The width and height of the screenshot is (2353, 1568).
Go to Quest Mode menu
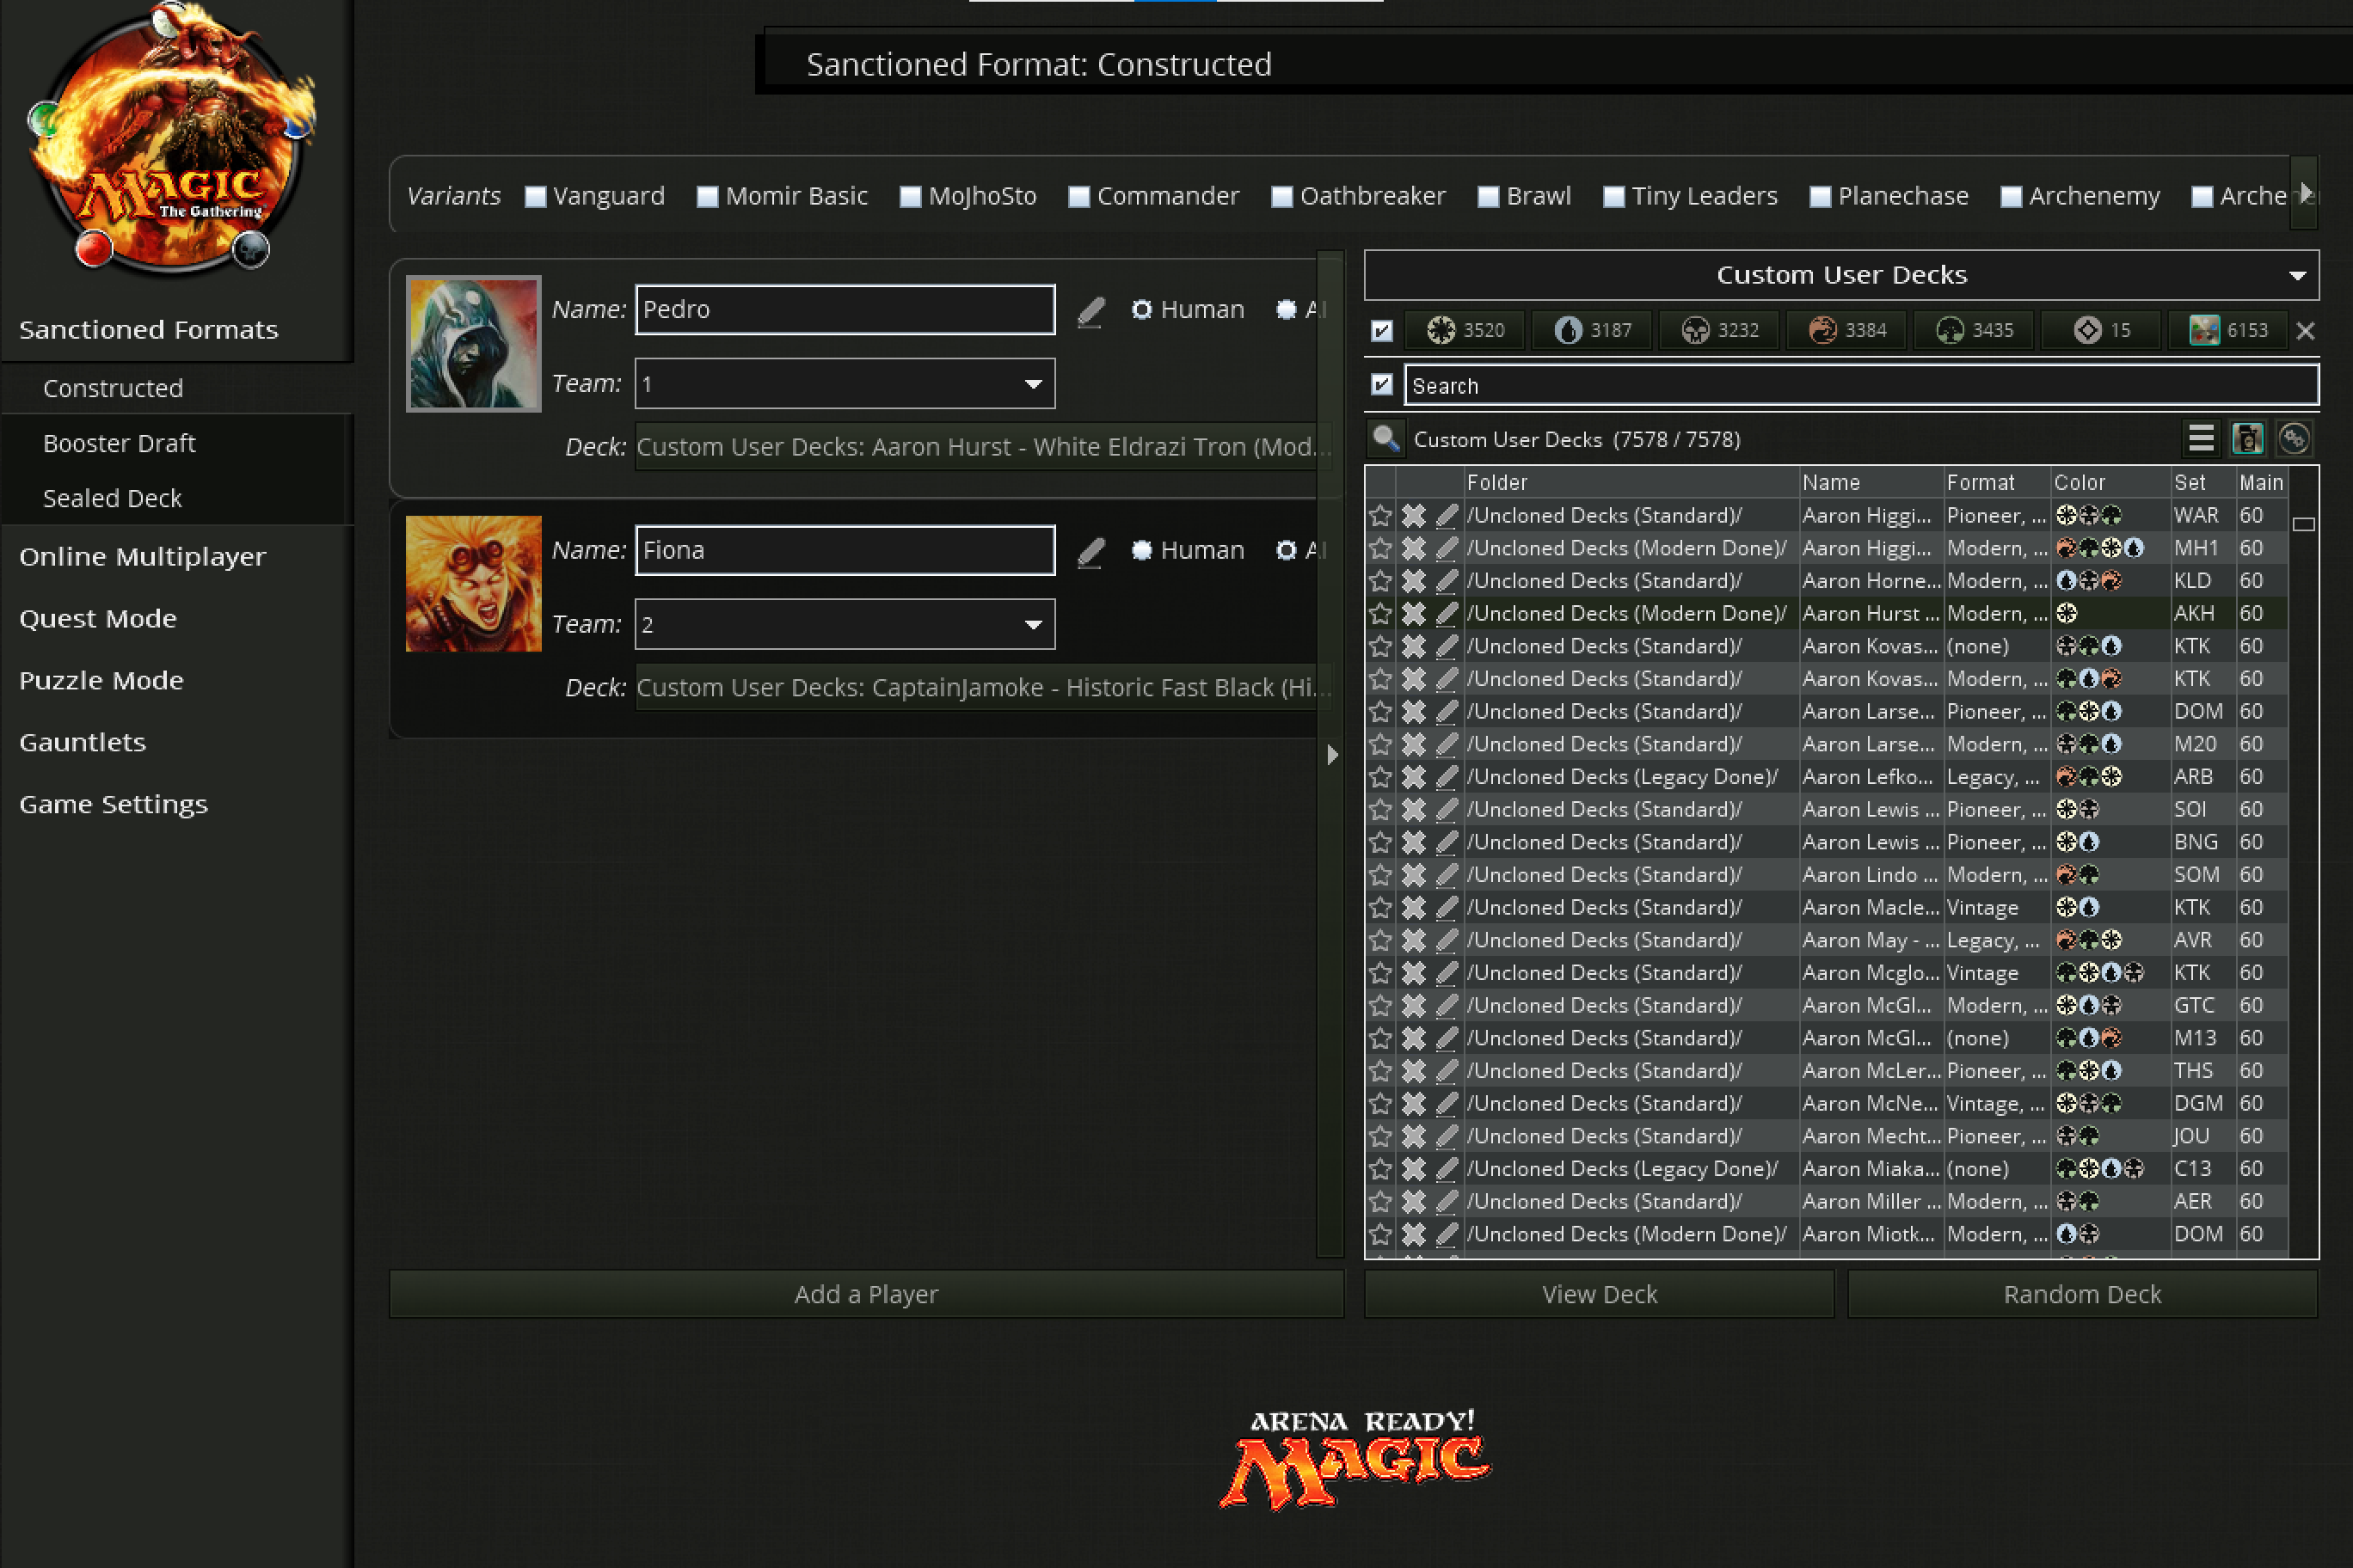98,618
